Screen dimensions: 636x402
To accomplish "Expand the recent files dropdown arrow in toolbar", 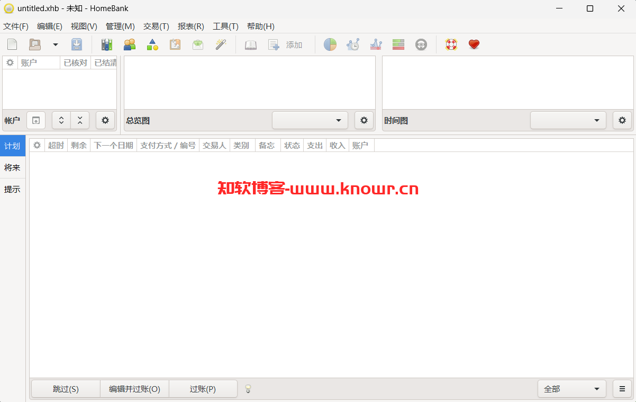I will click(x=55, y=45).
